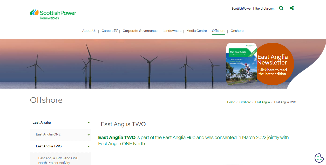Expand the East Anglia ONE menu chevron

[x=88, y=135]
